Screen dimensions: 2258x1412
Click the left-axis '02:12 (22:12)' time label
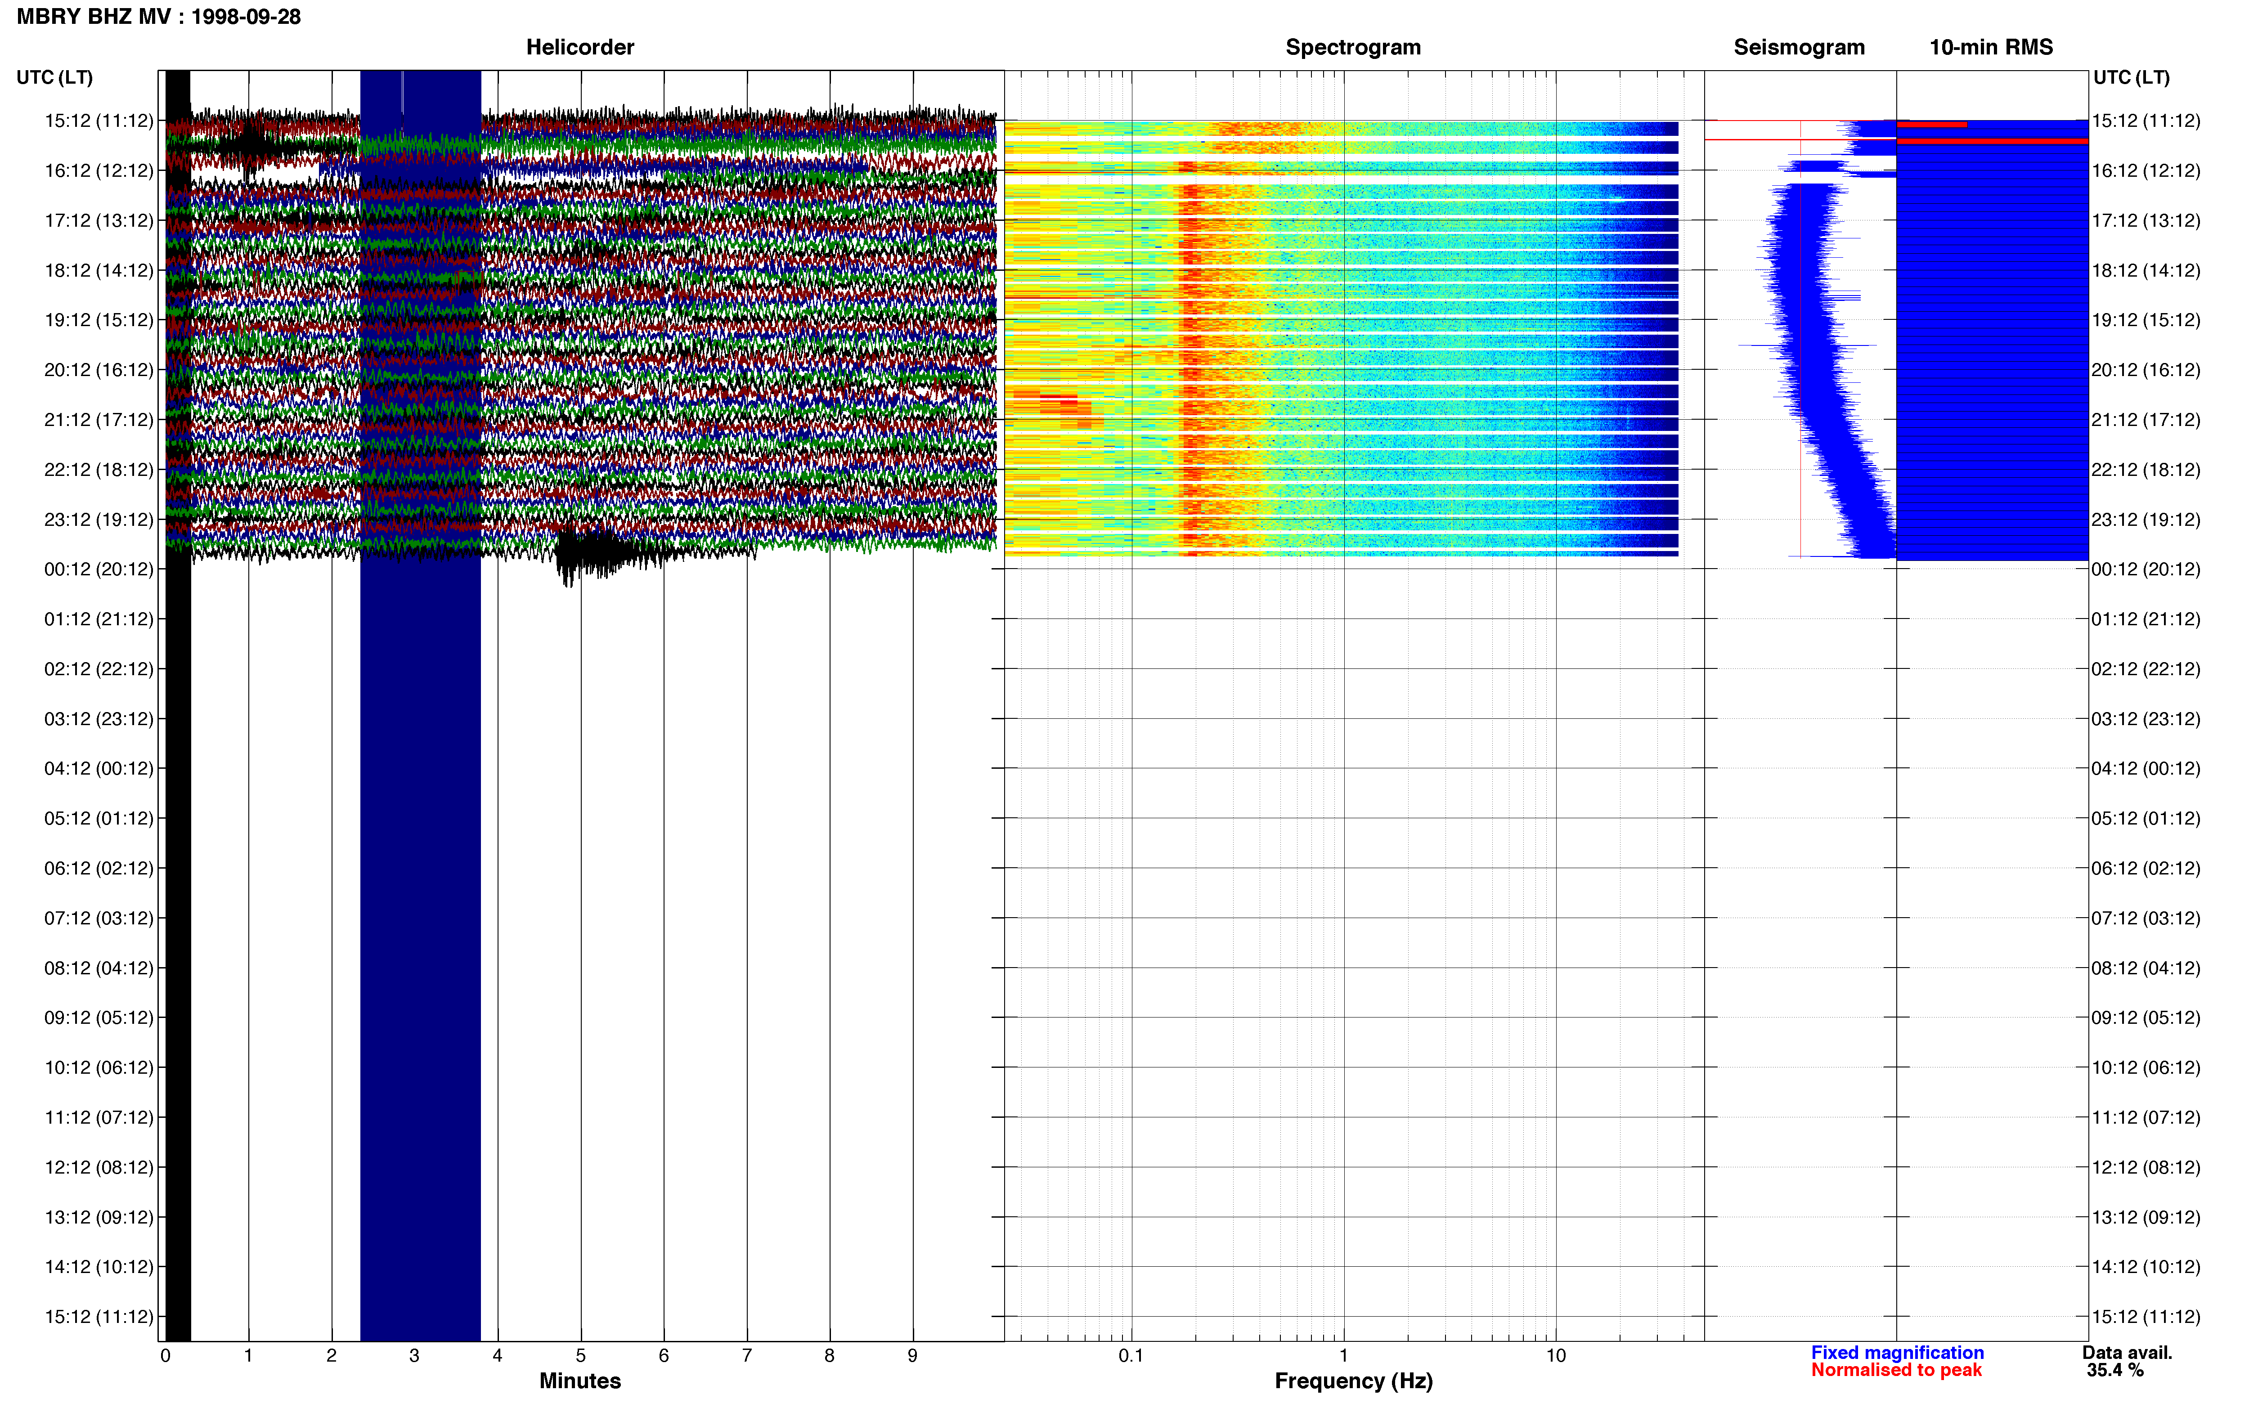99,668
